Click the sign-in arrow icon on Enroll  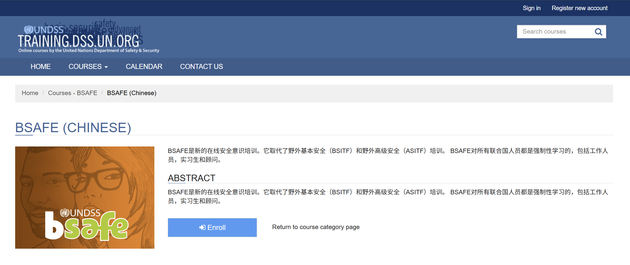coord(202,228)
